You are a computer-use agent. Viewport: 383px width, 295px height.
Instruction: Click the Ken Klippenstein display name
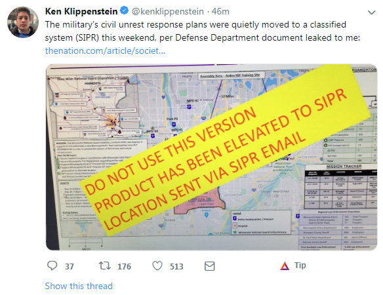point(81,12)
